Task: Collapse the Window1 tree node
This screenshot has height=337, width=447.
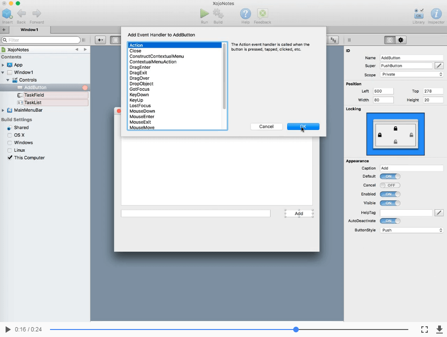Action: 3,73
